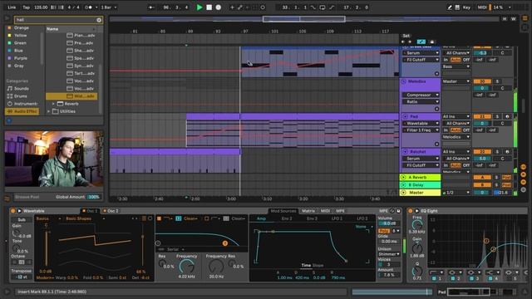Select the Env 2 modulation tab
Viewport: 532px width, 299px height.
click(x=287, y=218)
